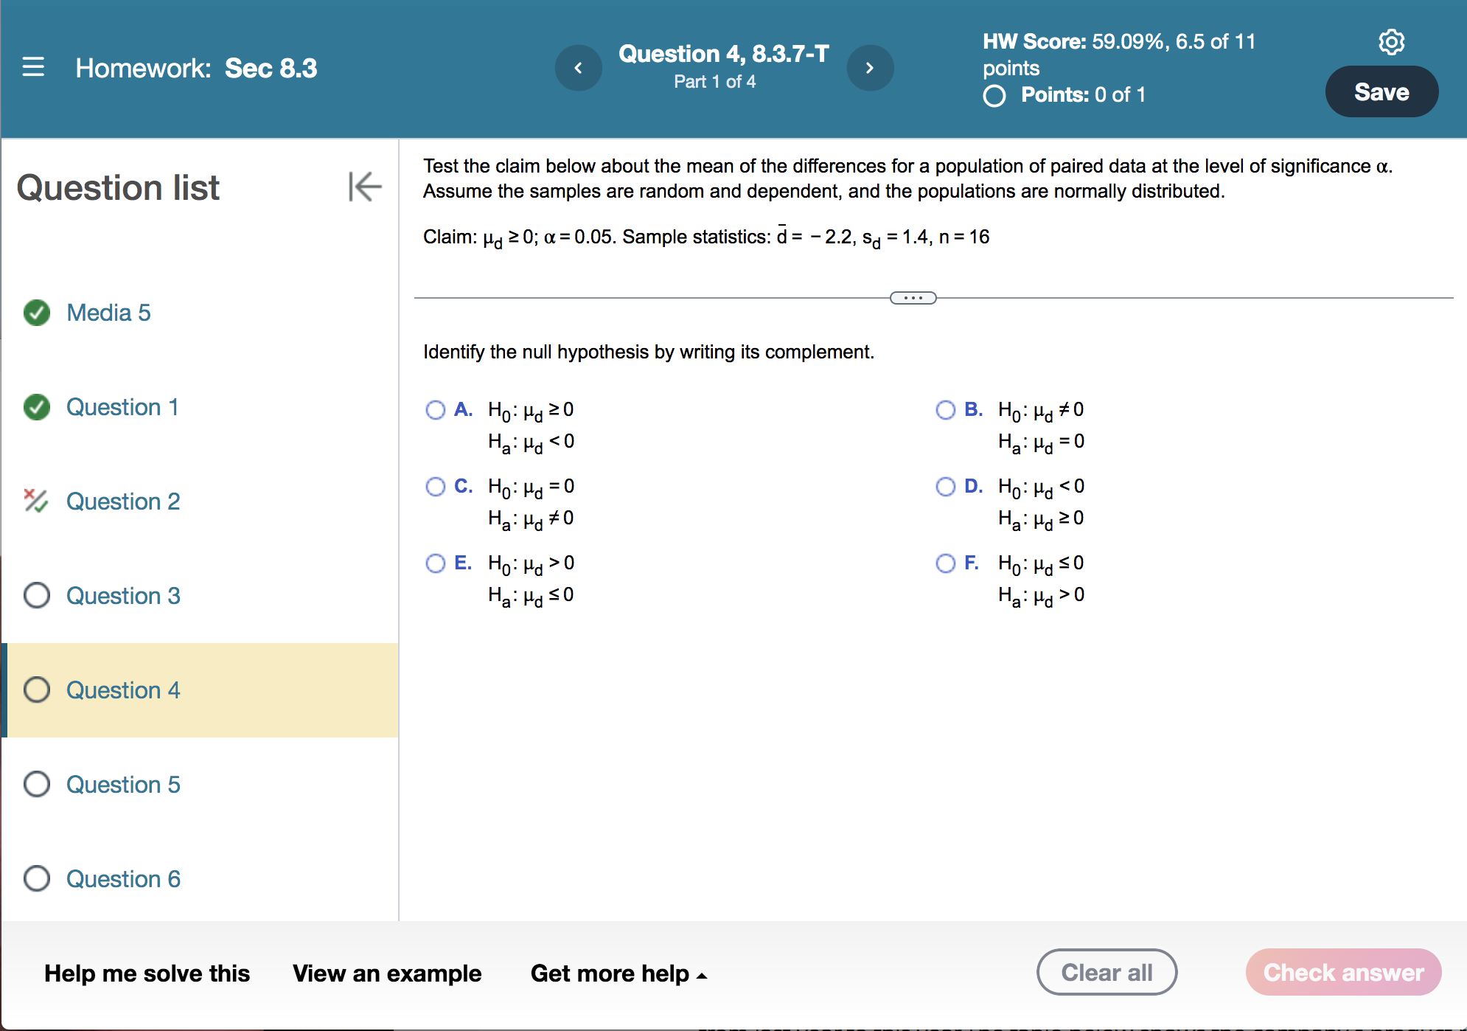Choose answer option D radio button
1467x1031 pixels.
pyautogui.click(x=945, y=487)
